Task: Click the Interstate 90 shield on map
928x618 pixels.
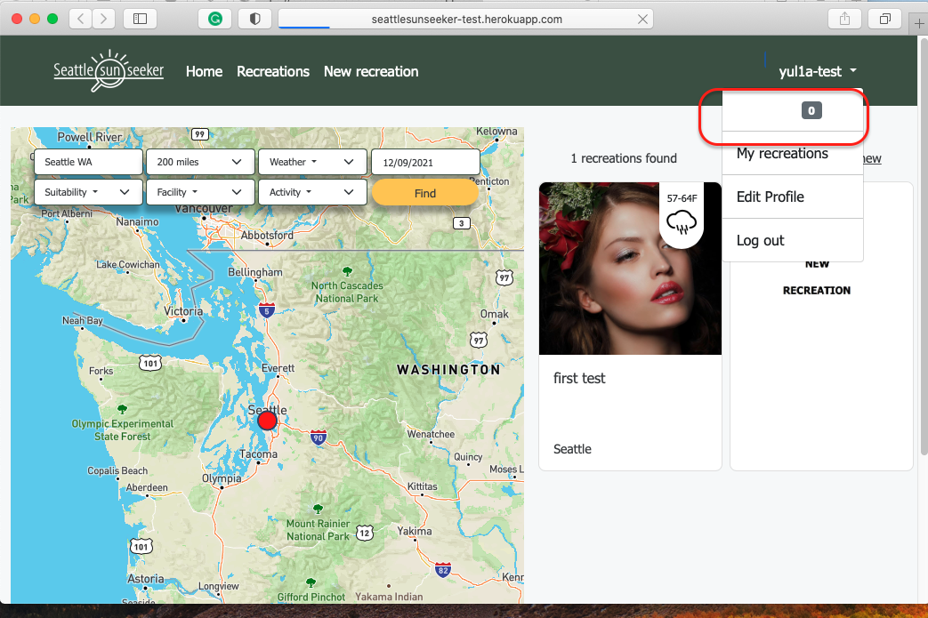Action: [319, 437]
